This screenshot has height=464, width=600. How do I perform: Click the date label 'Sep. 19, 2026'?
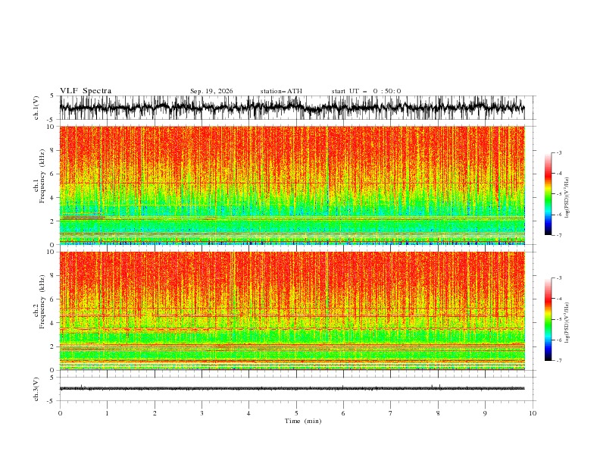click(x=211, y=91)
